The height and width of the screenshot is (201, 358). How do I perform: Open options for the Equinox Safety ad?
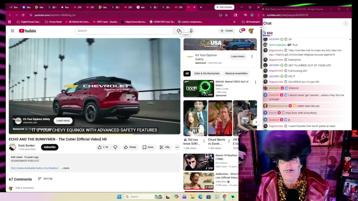[252, 56]
